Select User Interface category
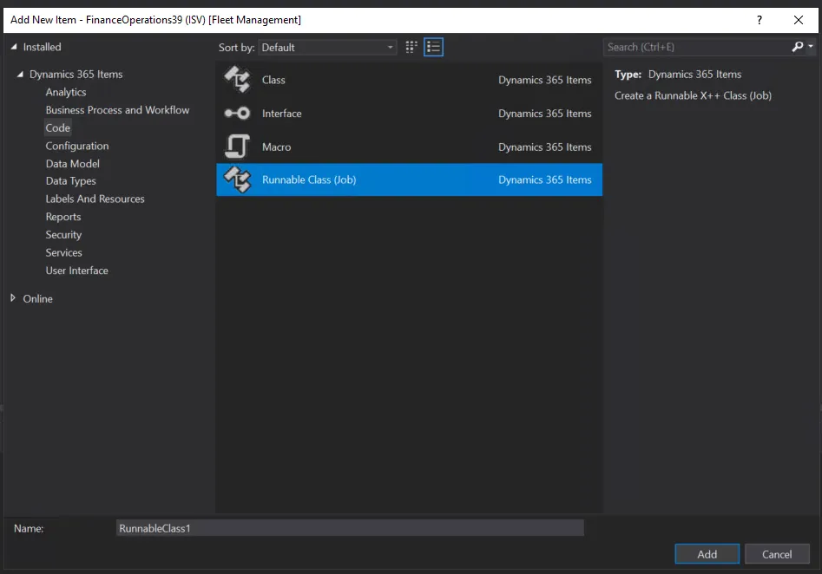The height and width of the screenshot is (574, 822). [76, 271]
